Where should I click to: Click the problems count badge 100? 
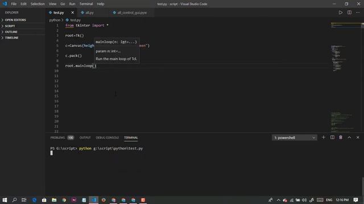coord(71,138)
